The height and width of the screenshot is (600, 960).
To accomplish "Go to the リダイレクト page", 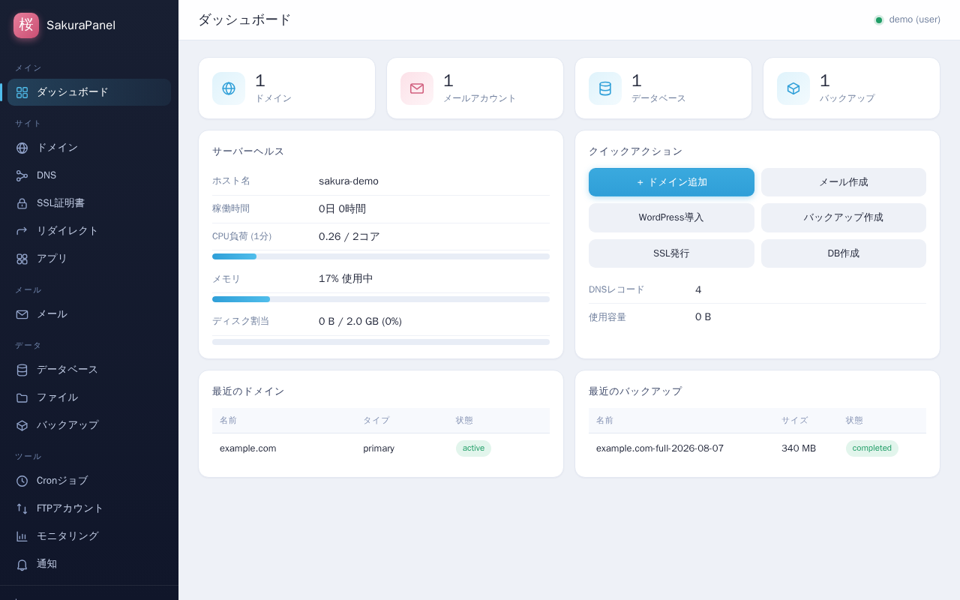I will pos(89,231).
